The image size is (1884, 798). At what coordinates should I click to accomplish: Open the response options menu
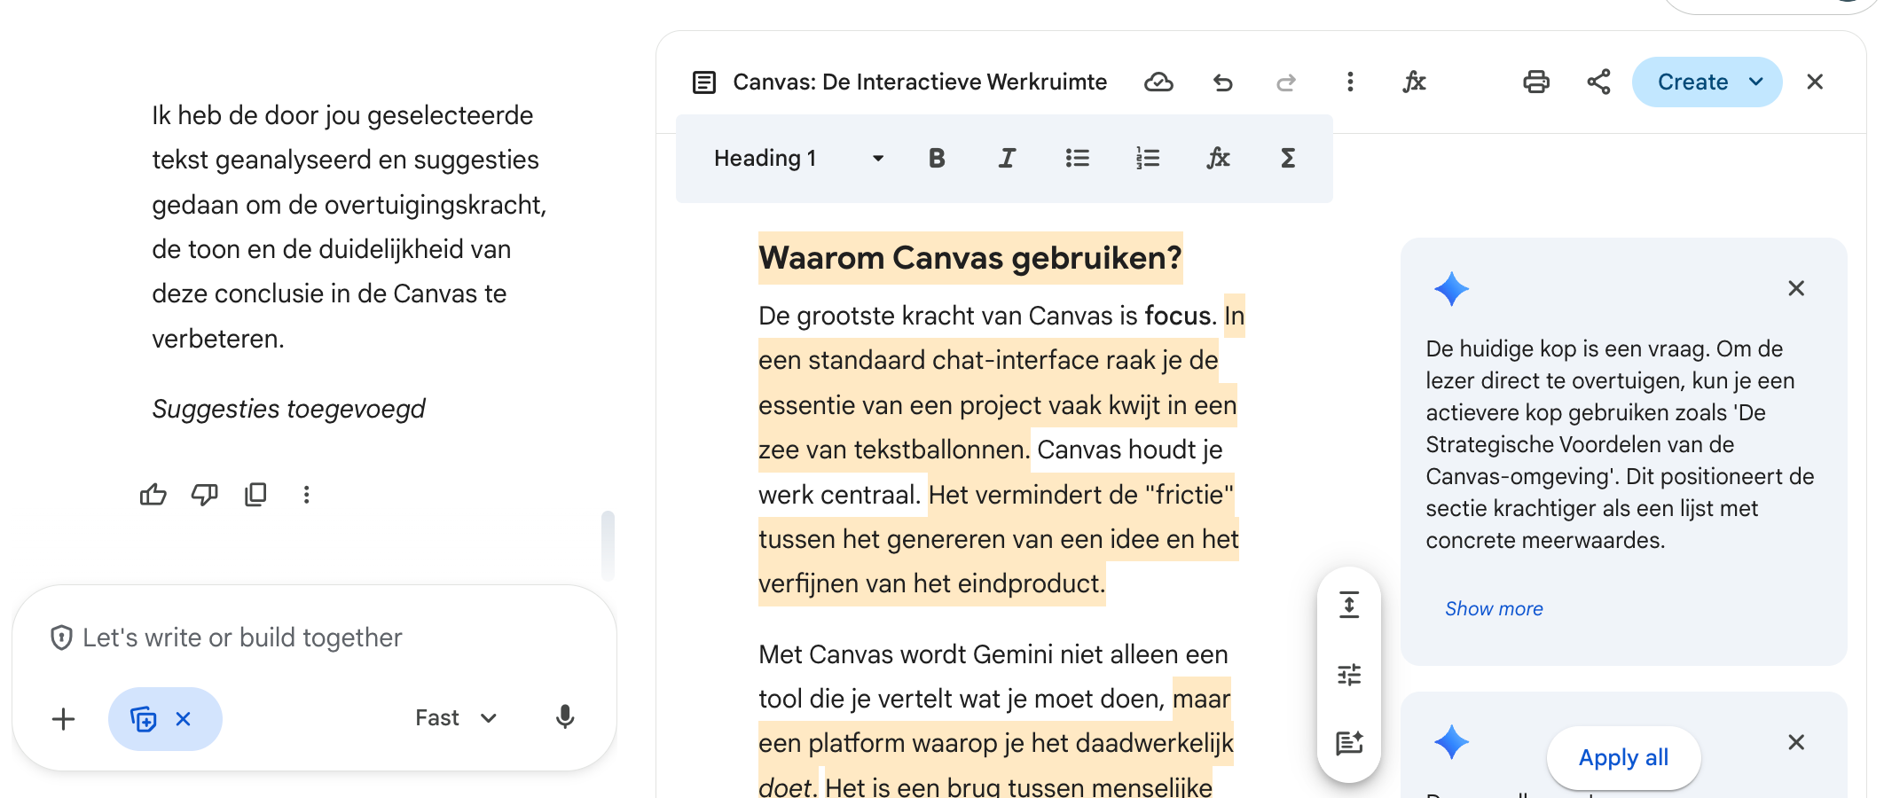(306, 495)
